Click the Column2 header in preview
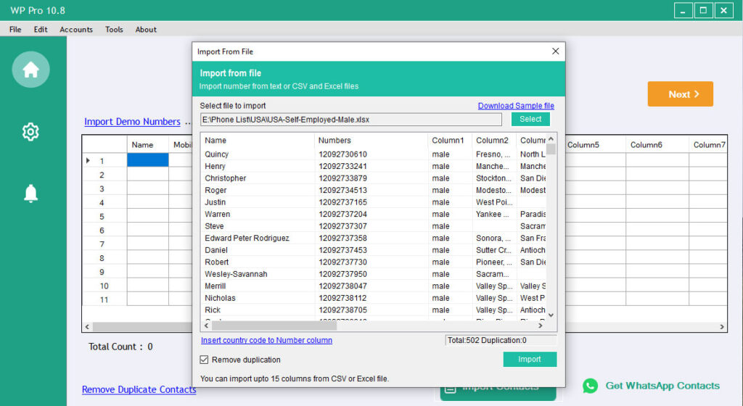Image resolution: width=743 pixels, height=406 pixels. coord(493,141)
